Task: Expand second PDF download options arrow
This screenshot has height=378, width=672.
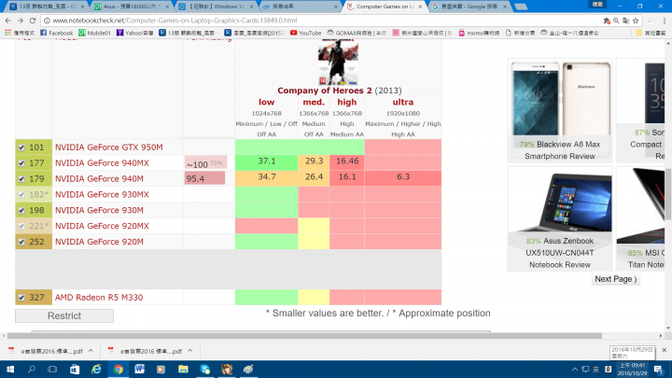Action: click(189, 351)
